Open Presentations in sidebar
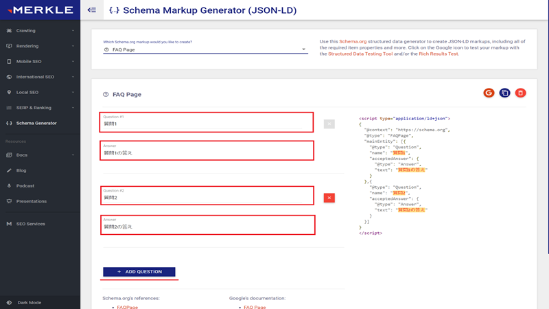Image resolution: width=549 pixels, height=309 pixels. (40, 201)
